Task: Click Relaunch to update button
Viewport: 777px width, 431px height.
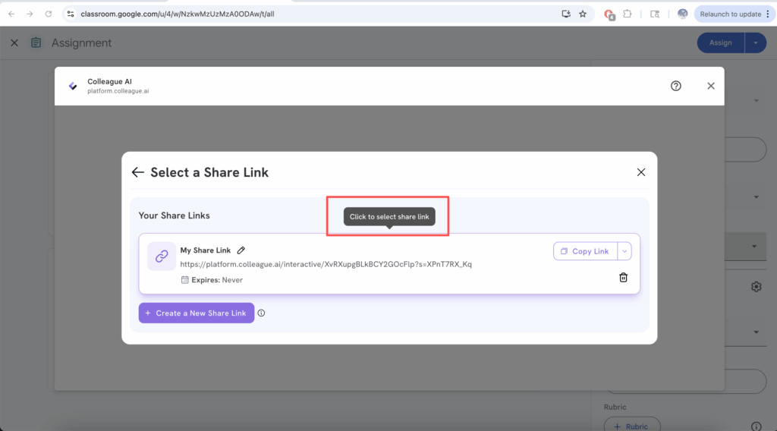Action: pos(730,14)
